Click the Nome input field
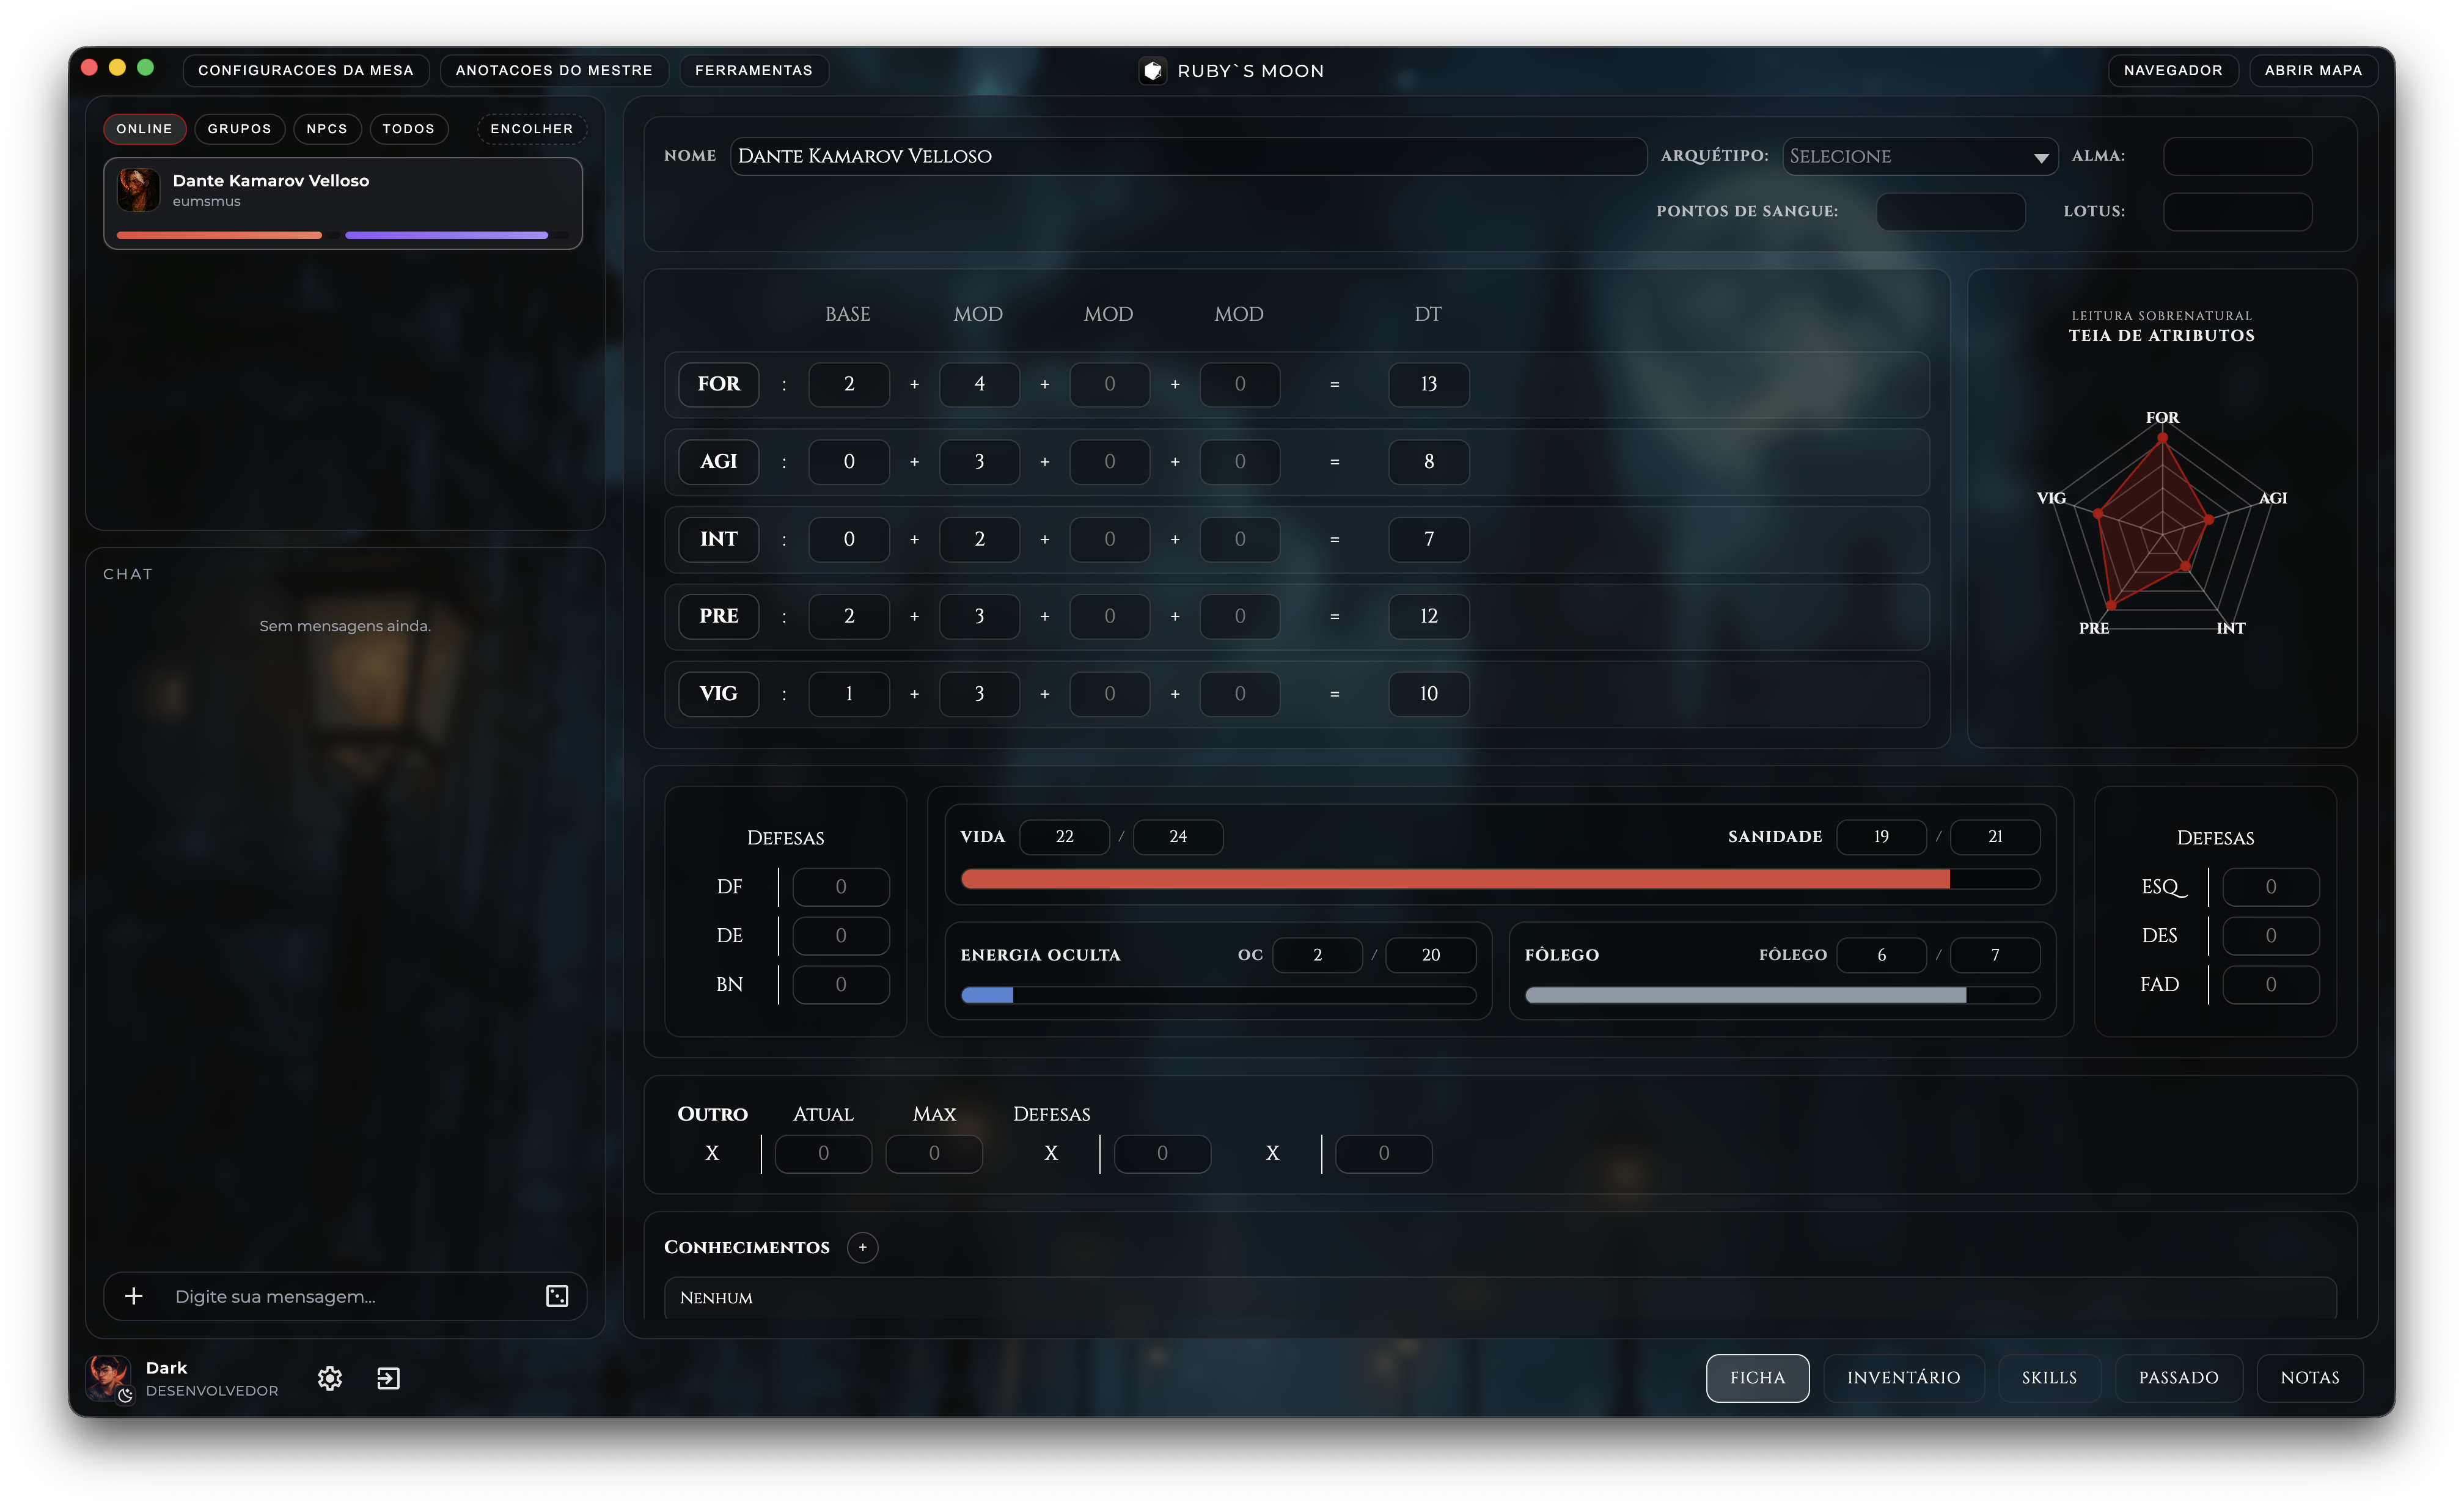The height and width of the screenshot is (1508, 2464). (1188, 156)
